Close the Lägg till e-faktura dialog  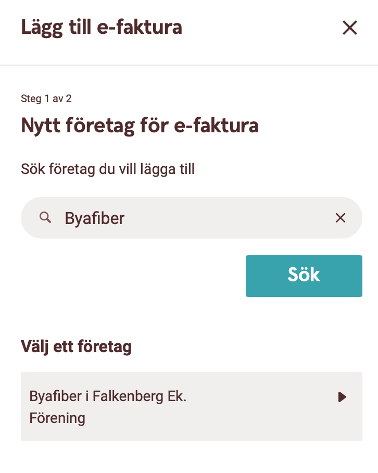pyautogui.click(x=350, y=28)
